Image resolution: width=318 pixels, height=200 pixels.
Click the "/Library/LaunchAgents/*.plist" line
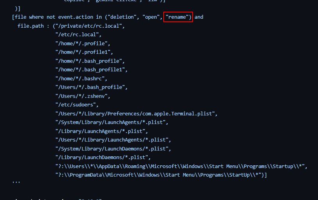pyautogui.click(x=102, y=131)
